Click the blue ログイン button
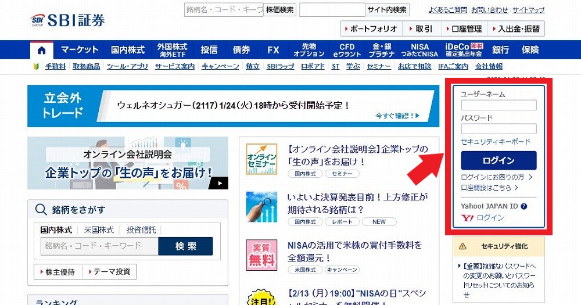581x305 pixels. tap(498, 160)
